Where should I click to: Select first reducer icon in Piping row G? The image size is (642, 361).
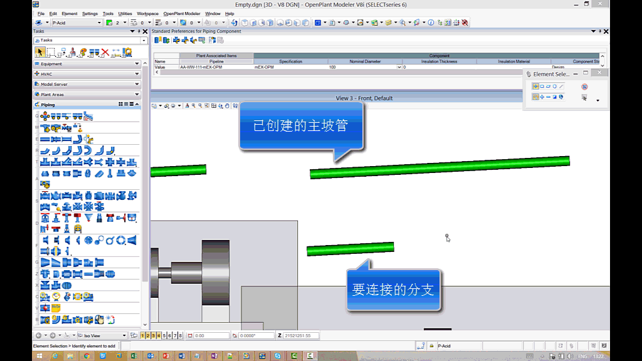tap(45, 263)
